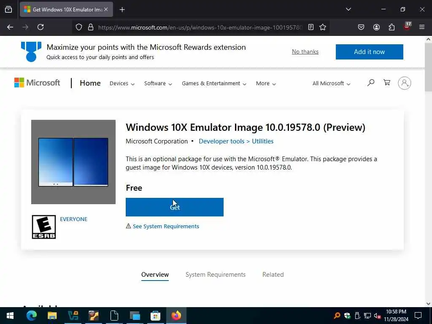The height and width of the screenshot is (324, 432).
Task: Decline rewards with No thanks
Action: coord(305,51)
